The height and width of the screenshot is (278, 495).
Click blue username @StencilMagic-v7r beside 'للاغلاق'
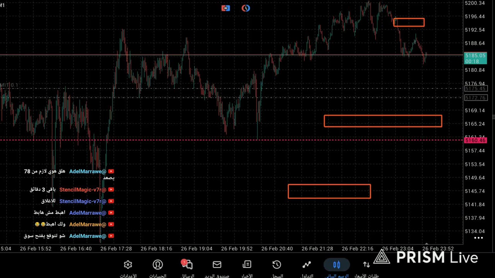83,201
